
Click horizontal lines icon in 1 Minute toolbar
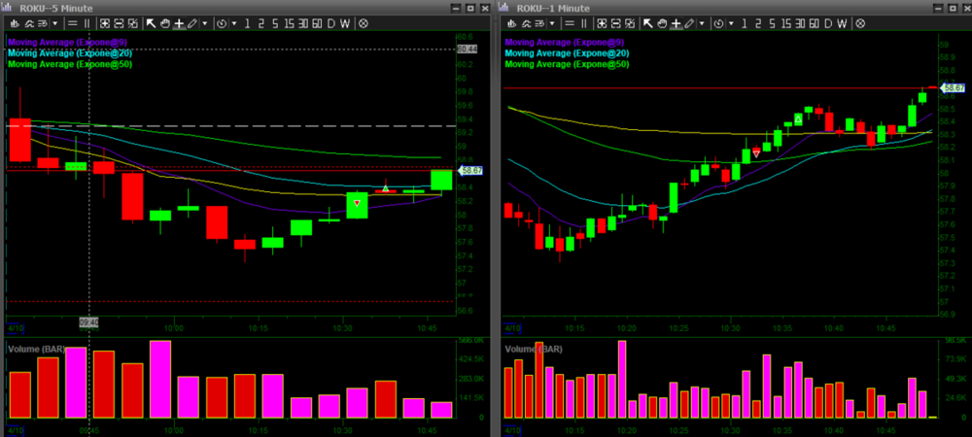(x=570, y=23)
